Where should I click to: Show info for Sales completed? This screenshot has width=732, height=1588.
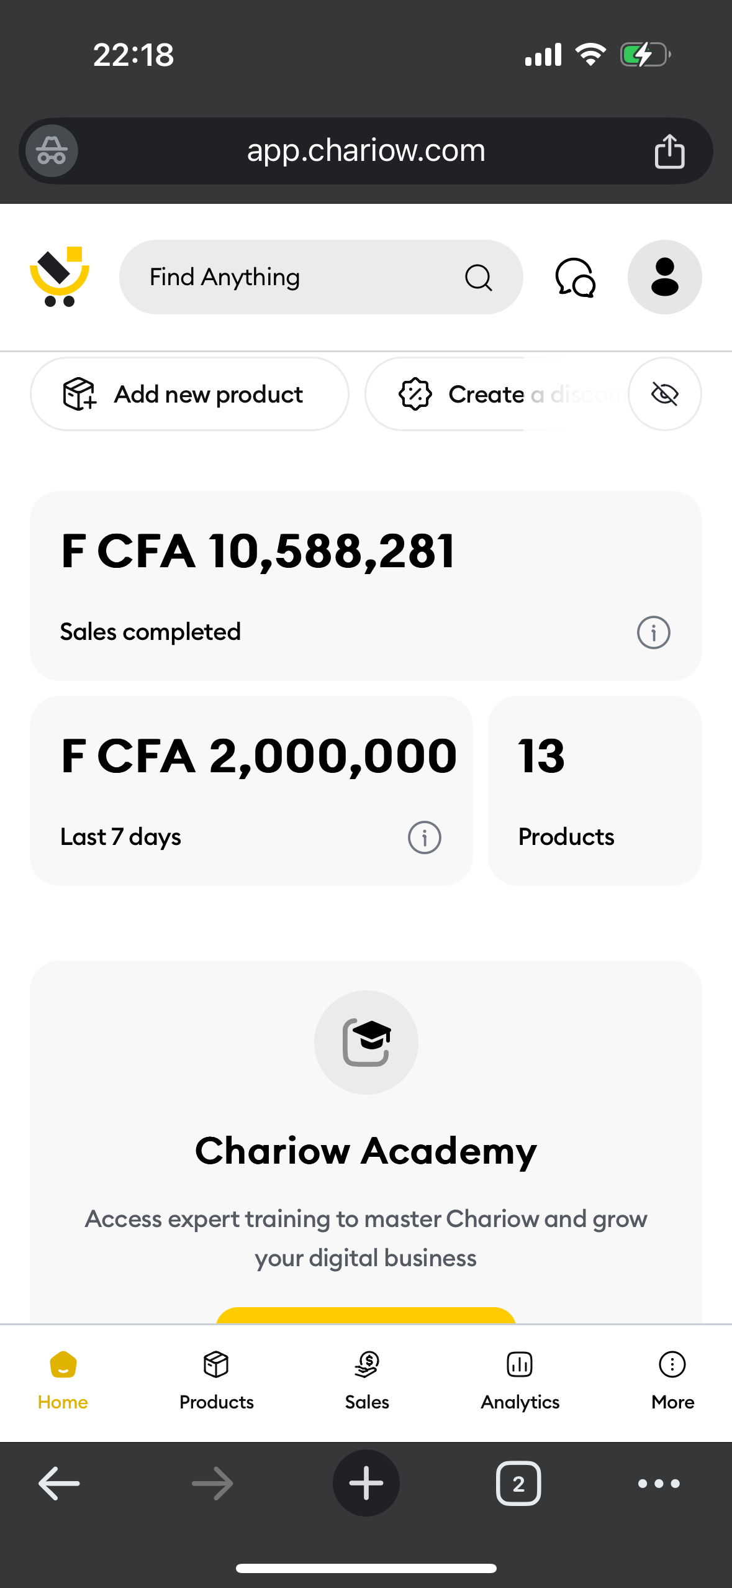point(653,632)
